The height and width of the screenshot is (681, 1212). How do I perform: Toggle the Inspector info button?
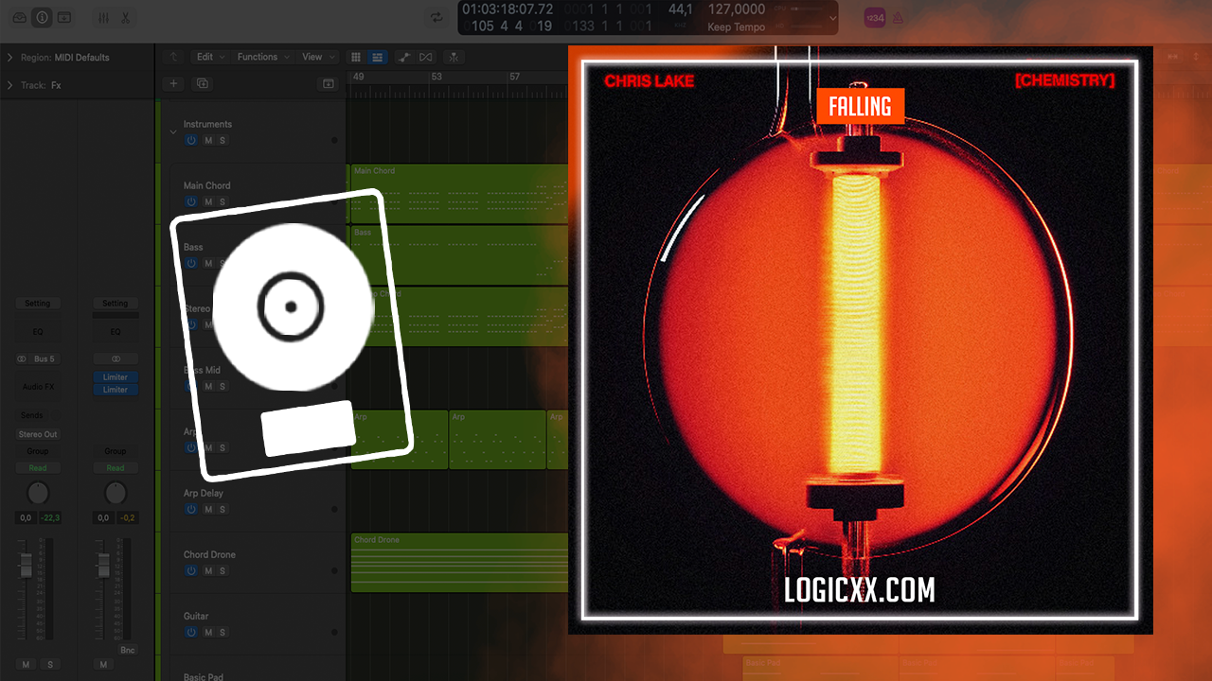pos(42,18)
